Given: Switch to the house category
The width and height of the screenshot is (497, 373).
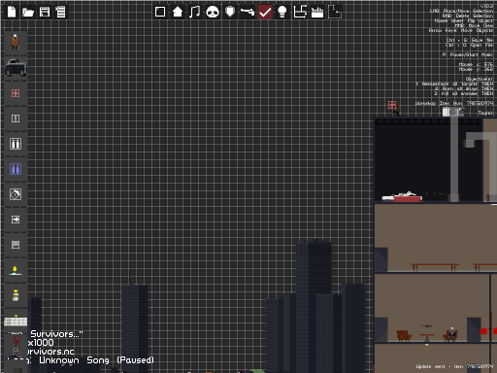Looking at the screenshot, I should coord(178,12).
